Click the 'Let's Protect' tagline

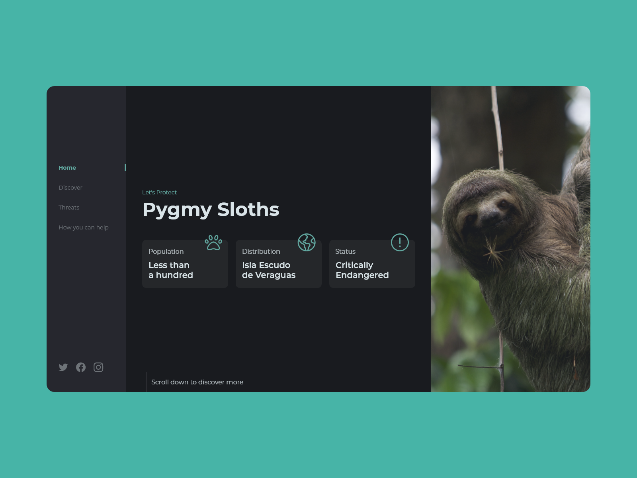(x=159, y=192)
